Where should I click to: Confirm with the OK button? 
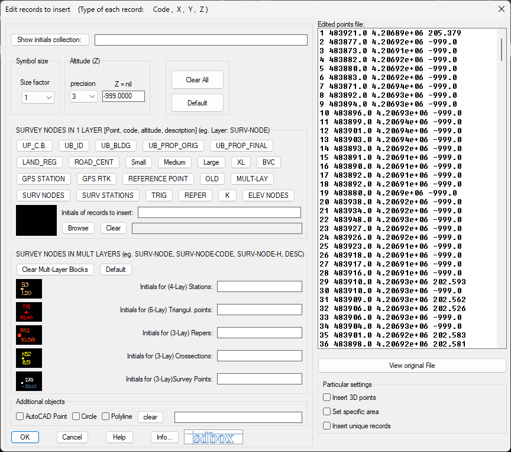tap(25, 437)
